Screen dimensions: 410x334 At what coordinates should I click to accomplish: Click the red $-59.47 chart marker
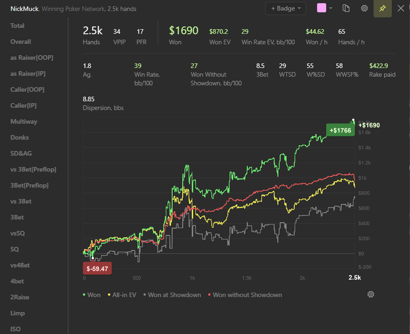click(97, 268)
